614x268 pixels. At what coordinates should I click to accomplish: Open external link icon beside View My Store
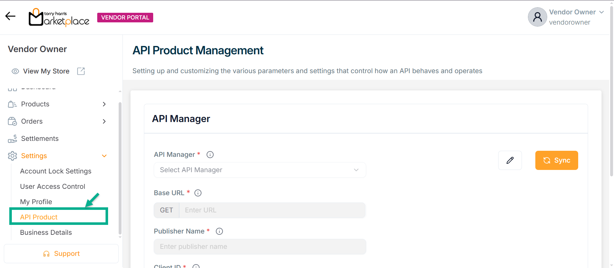click(81, 71)
